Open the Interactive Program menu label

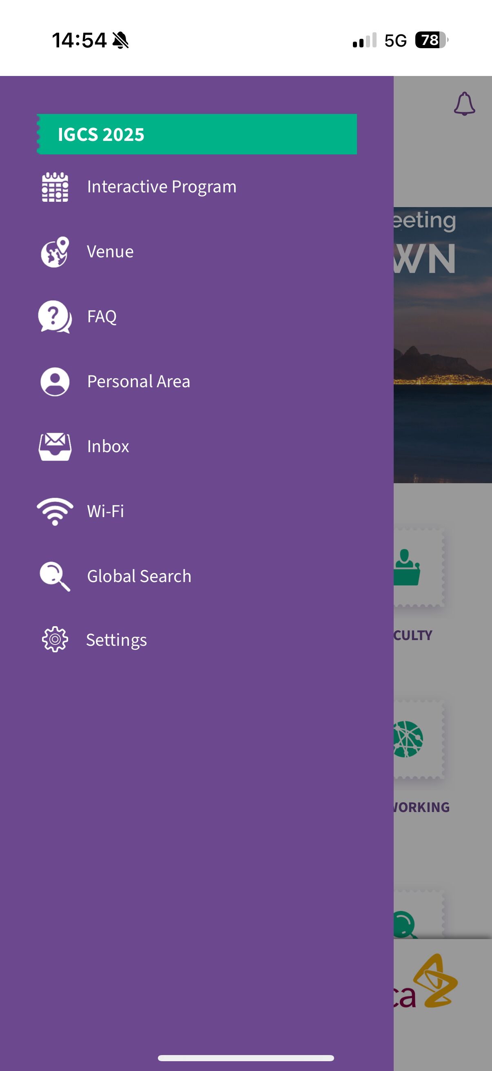click(162, 187)
